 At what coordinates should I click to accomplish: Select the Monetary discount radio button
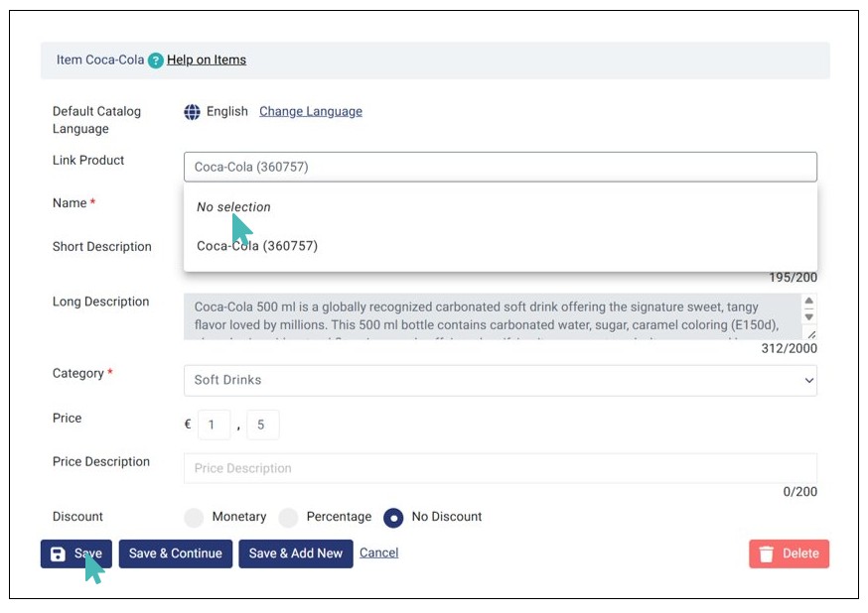194,518
